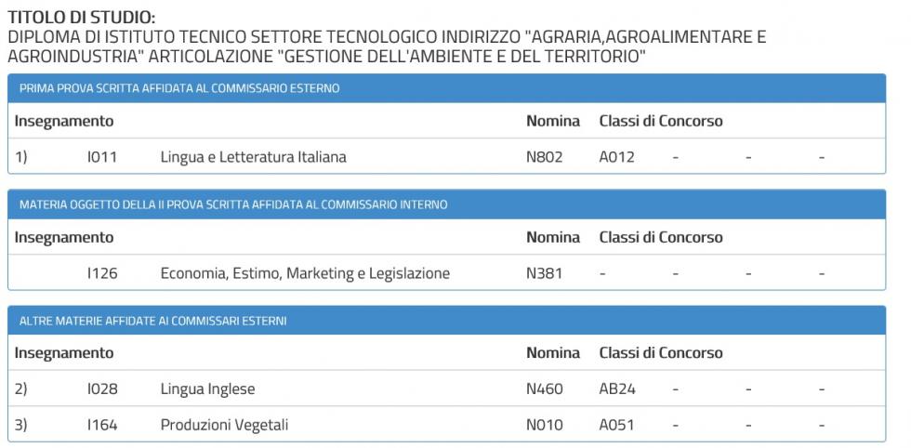Click subject code I164
The height and width of the screenshot is (448, 911).
(x=101, y=425)
